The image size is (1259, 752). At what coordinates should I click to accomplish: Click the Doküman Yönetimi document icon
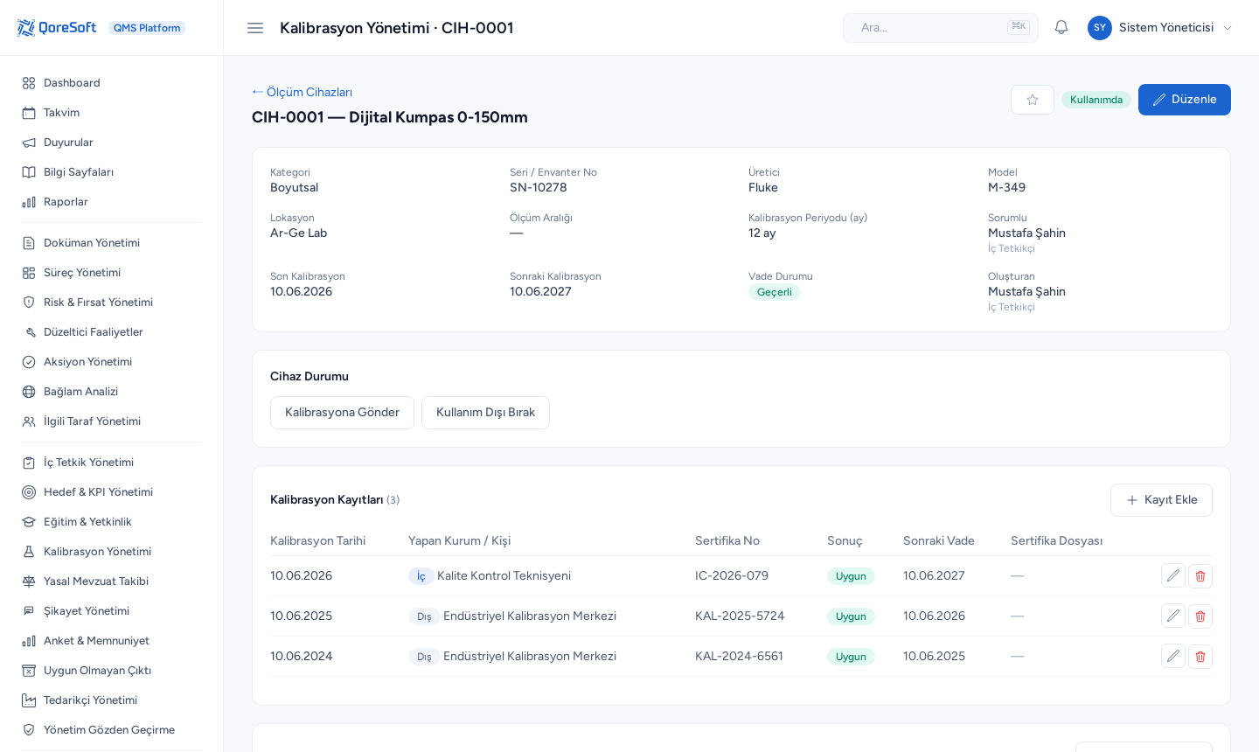(29, 243)
